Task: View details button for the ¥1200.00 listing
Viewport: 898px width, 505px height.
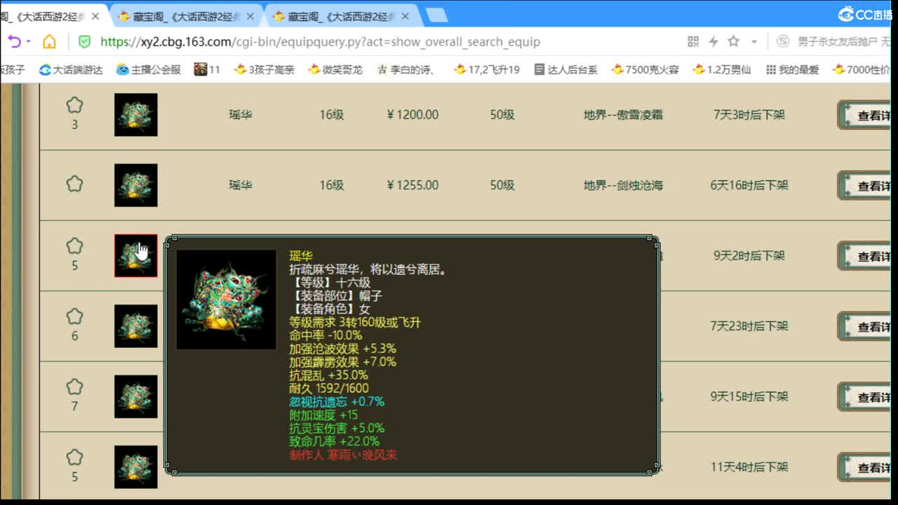Action: 864,115
